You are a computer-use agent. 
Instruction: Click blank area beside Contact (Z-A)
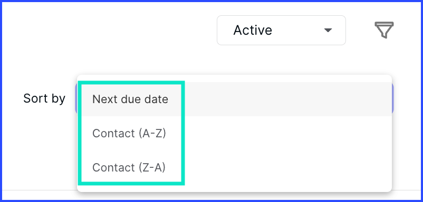[286, 168]
